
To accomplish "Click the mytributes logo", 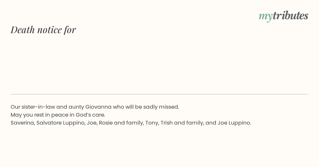I will [x=283, y=16].
